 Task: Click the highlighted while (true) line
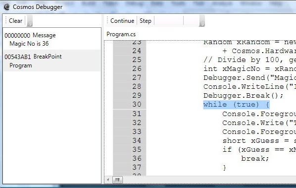pos(236,105)
